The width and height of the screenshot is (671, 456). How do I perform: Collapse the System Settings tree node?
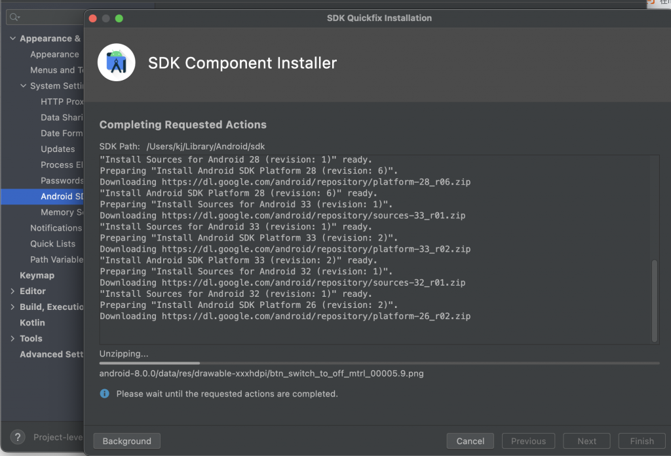tap(23, 86)
